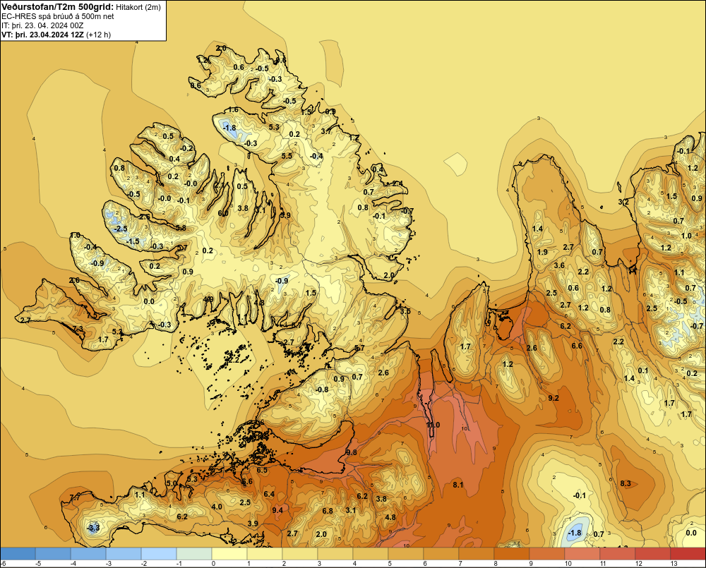Click the 4.9 temperature value
This screenshot has width=706, height=568.
[208, 299]
